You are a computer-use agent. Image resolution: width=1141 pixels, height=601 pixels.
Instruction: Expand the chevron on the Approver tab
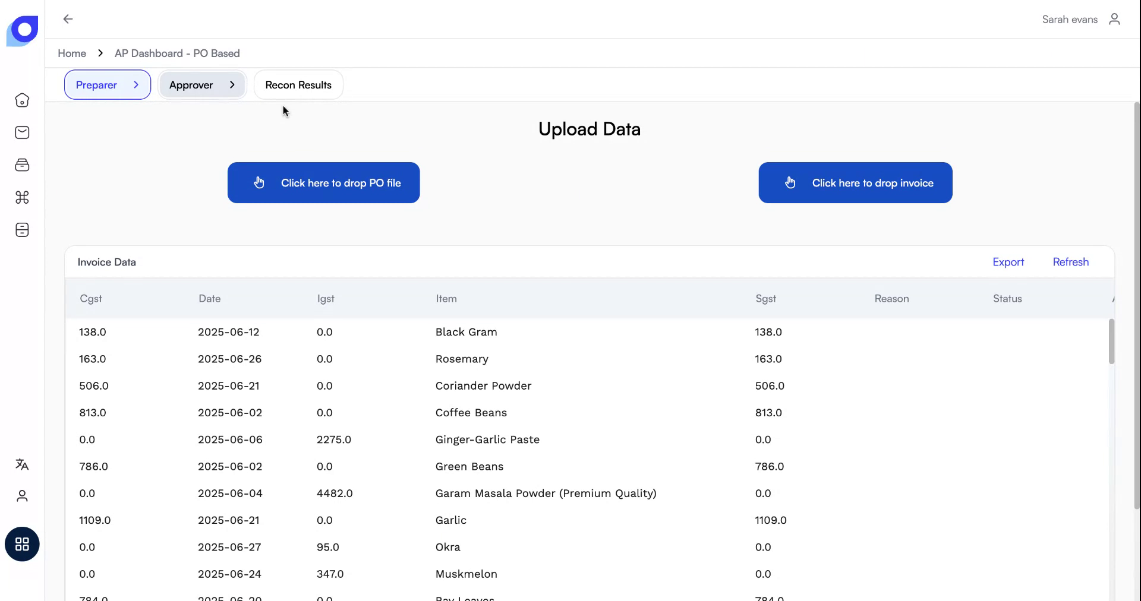coord(233,84)
